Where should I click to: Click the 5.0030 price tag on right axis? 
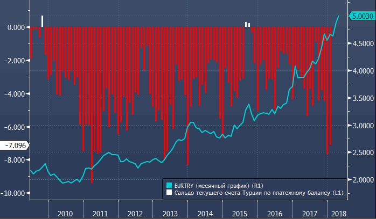(362, 17)
